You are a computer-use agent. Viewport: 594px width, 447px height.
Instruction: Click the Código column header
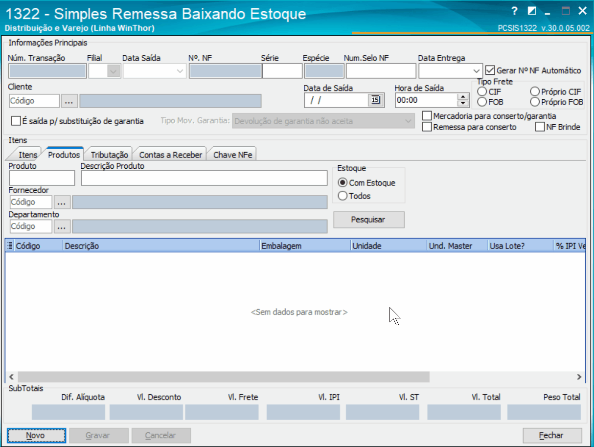[39, 246]
